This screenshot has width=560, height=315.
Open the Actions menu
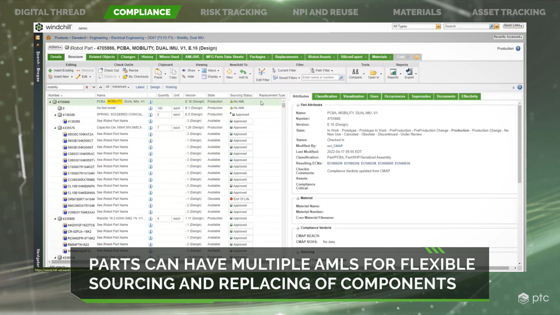click(55, 47)
